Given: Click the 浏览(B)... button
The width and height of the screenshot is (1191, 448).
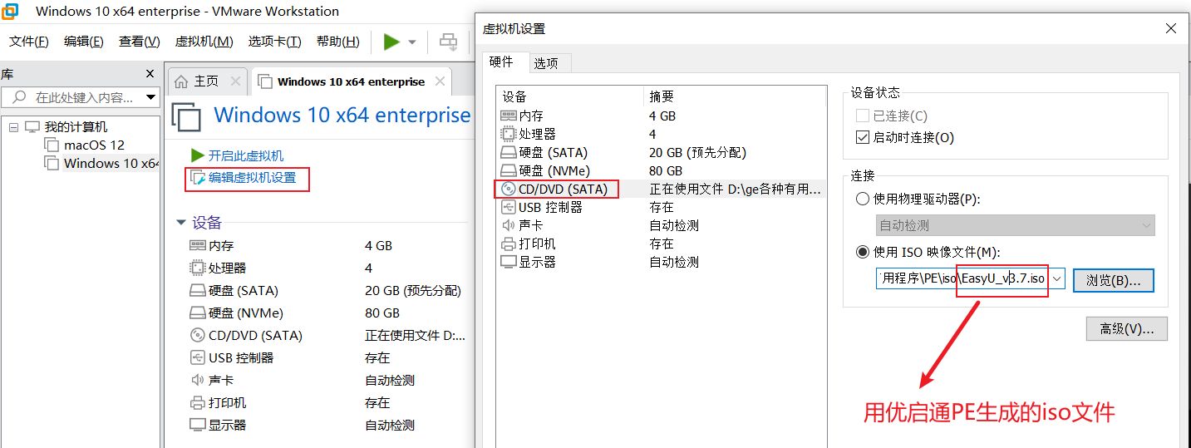Looking at the screenshot, I should click(1113, 280).
